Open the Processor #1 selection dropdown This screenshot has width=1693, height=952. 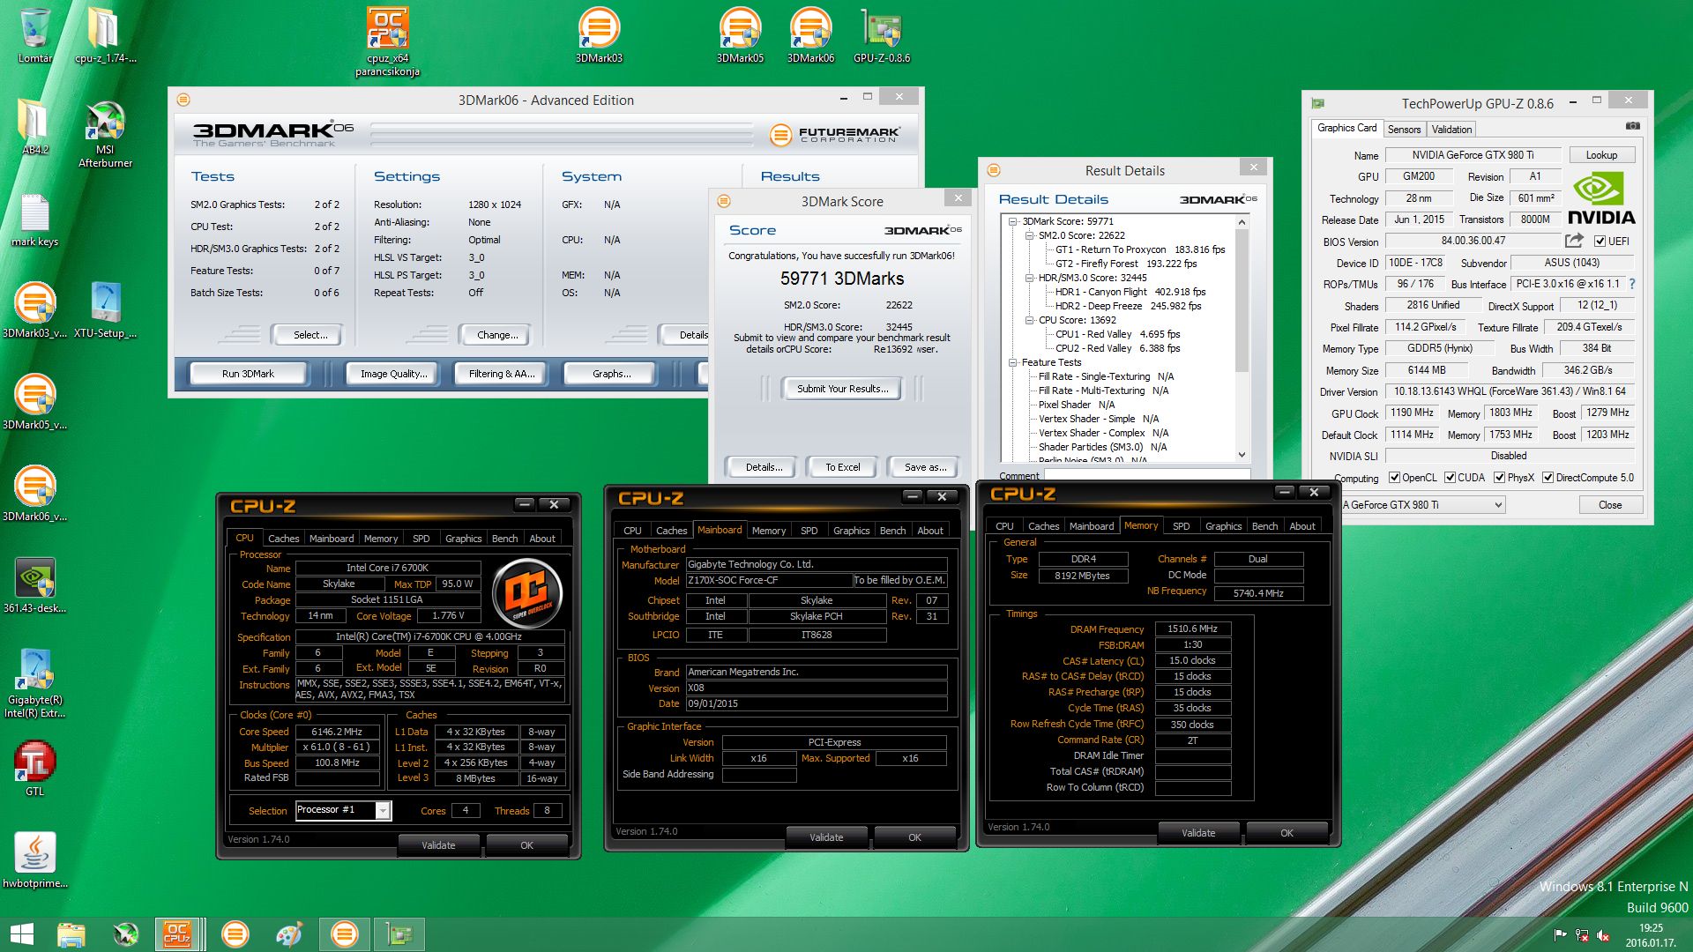tap(383, 810)
